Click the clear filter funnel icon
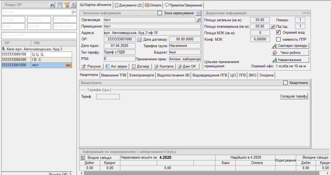 click(66, 5)
